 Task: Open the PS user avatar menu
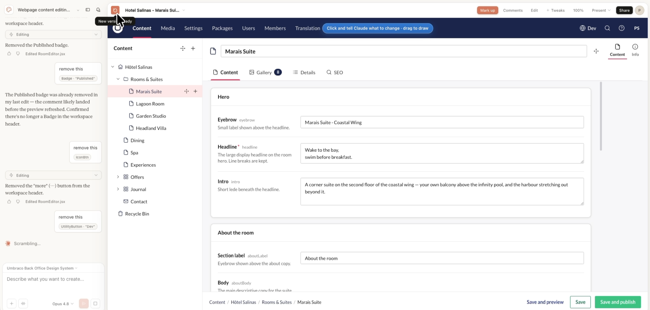pos(637,28)
